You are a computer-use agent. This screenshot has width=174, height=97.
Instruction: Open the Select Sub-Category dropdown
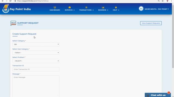point(36,53)
